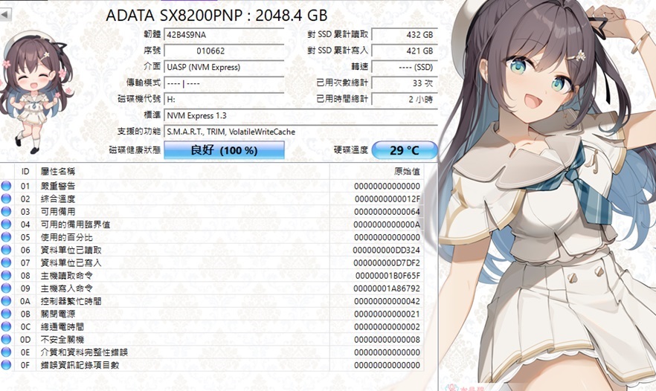Image resolution: width=656 pixels, height=391 pixels.
Task: Click the rotation rate value ---- (SSD)
Action: 404,67
